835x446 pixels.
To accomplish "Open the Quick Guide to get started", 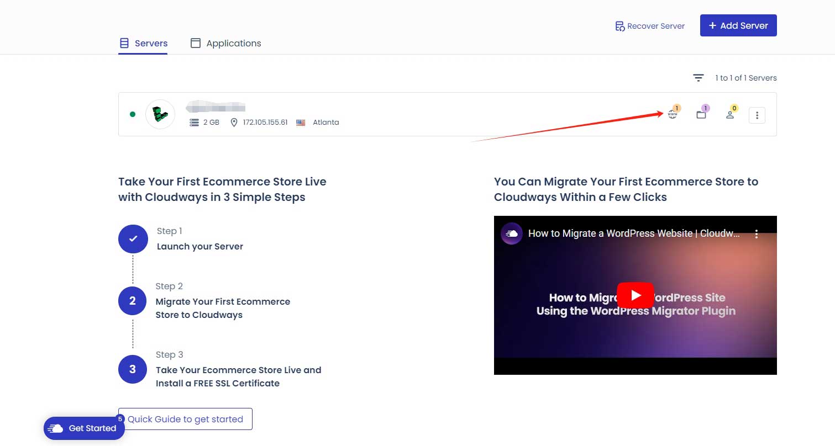I will pos(185,419).
